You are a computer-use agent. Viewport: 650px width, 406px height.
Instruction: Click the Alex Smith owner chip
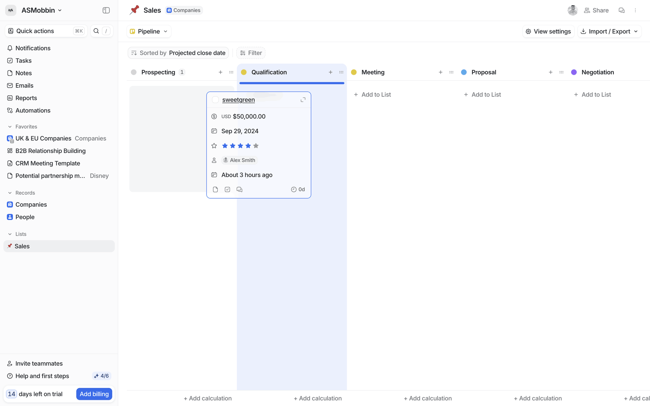[x=239, y=160]
